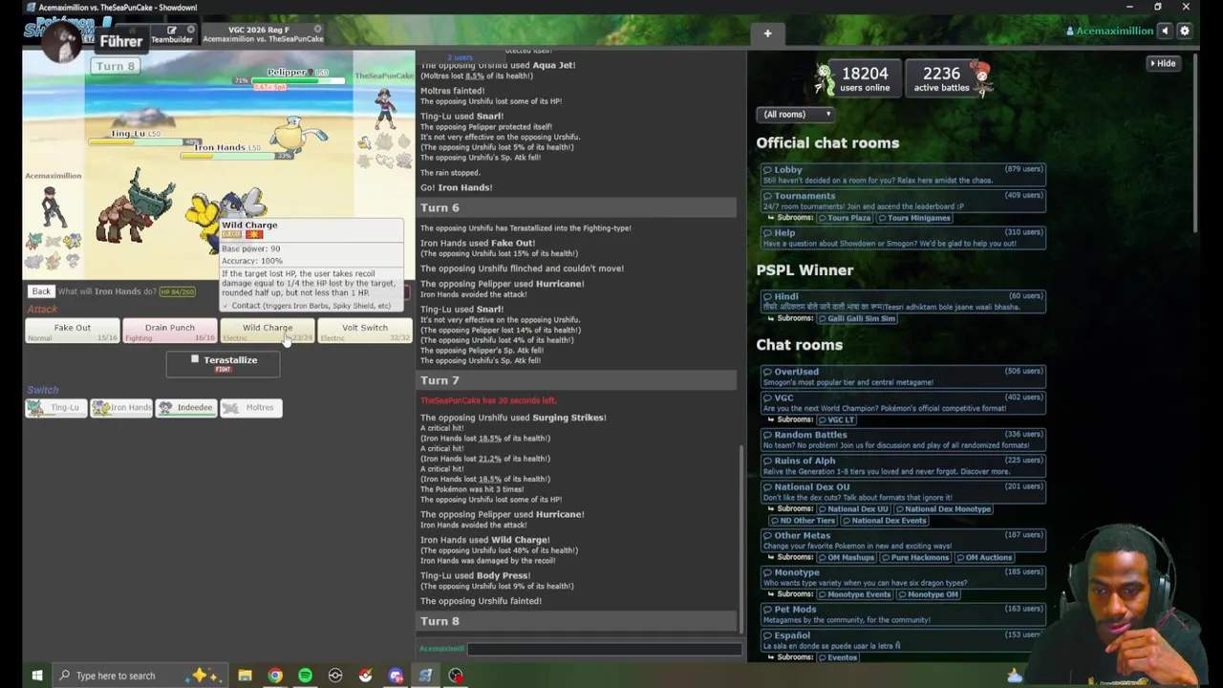Open the sound volume settings icon
The width and height of the screenshot is (1223, 688).
click(1165, 31)
